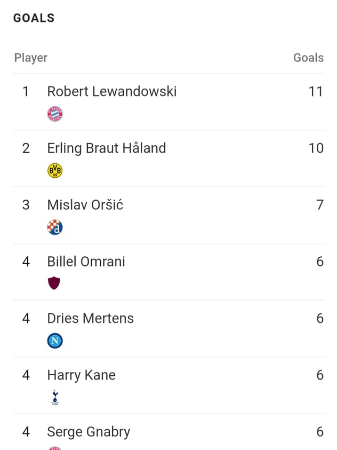
Task: Open Erling Braut Håland's profile
Action: [x=107, y=148]
